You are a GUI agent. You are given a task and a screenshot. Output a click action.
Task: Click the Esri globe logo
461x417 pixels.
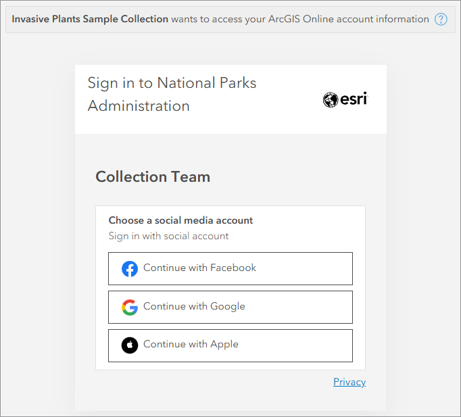pyautogui.click(x=331, y=100)
